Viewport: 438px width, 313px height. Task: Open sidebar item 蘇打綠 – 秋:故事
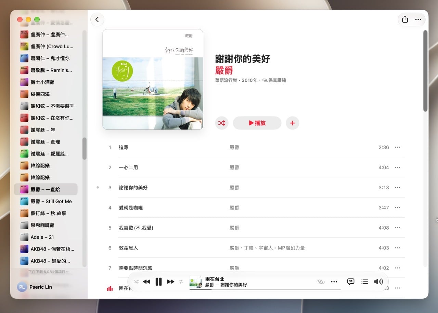point(46,213)
